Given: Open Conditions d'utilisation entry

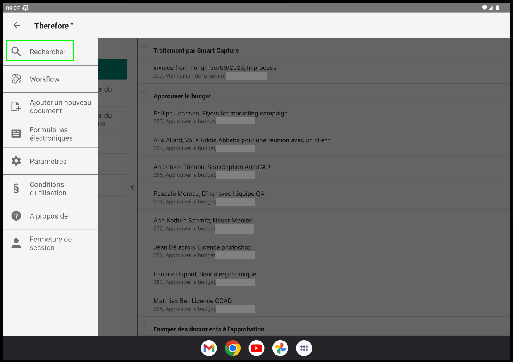Looking at the screenshot, I should click(50, 188).
